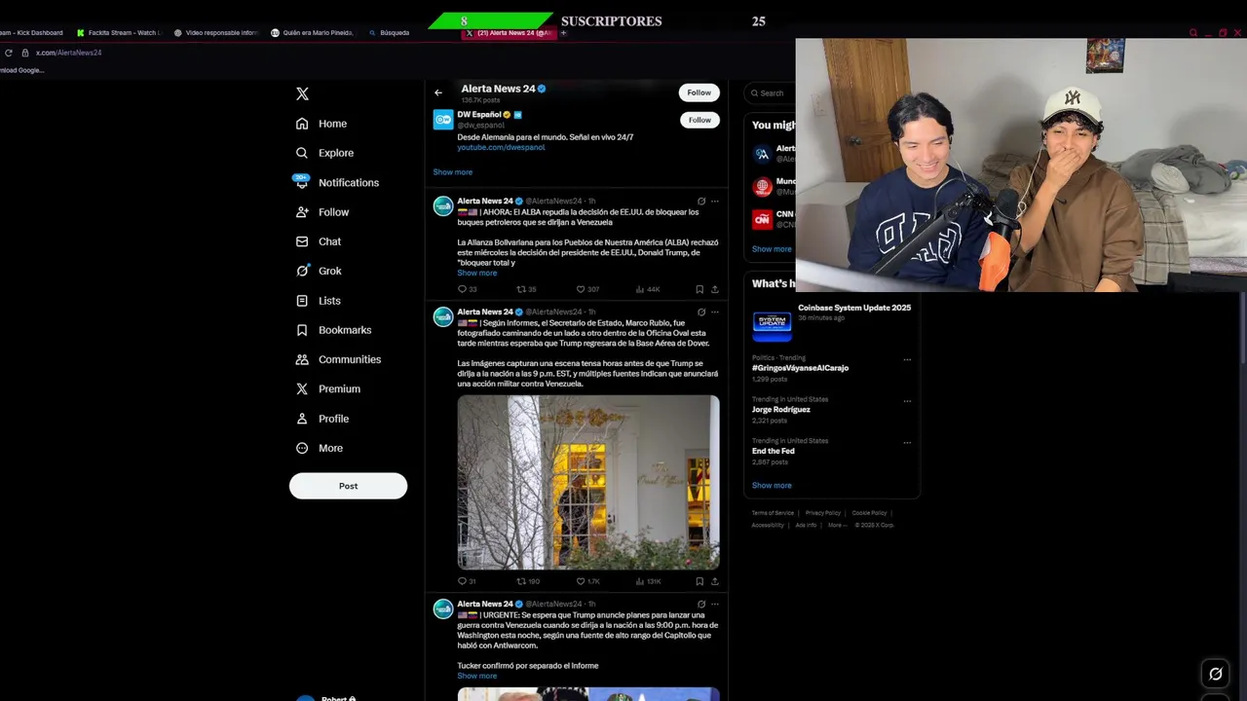The height and width of the screenshot is (701, 1247).
Task: Bookmark the Marco Rubio post
Action: pos(699,581)
